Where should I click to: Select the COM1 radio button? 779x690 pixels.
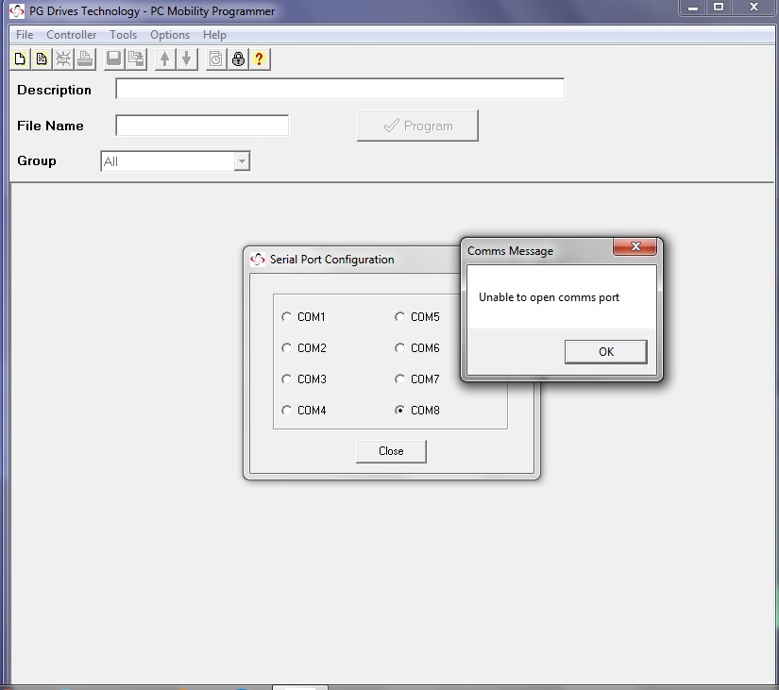pyautogui.click(x=287, y=317)
